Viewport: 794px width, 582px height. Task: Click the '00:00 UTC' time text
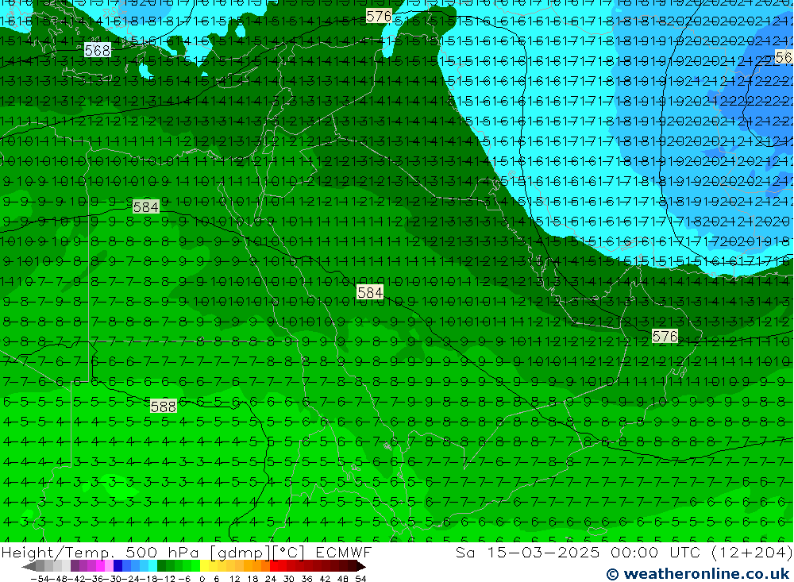pyautogui.click(x=657, y=552)
